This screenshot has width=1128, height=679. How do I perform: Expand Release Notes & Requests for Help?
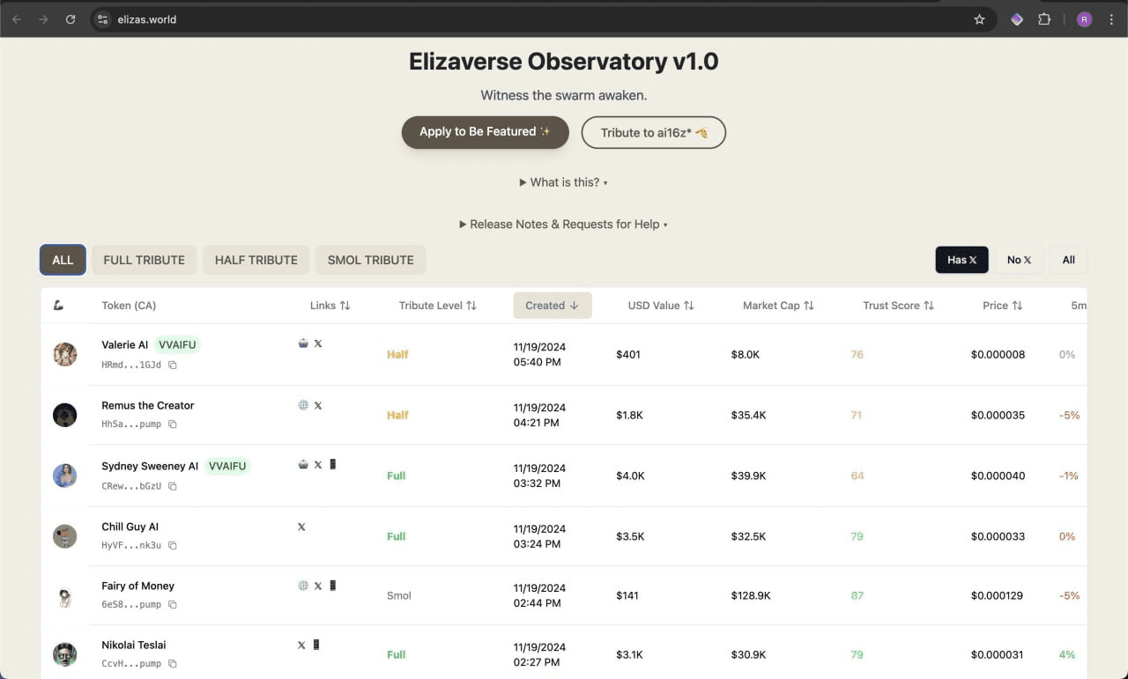point(564,225)
